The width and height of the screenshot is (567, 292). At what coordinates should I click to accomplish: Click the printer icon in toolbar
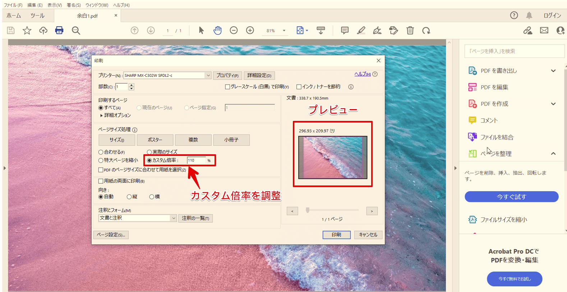[59, 30]
